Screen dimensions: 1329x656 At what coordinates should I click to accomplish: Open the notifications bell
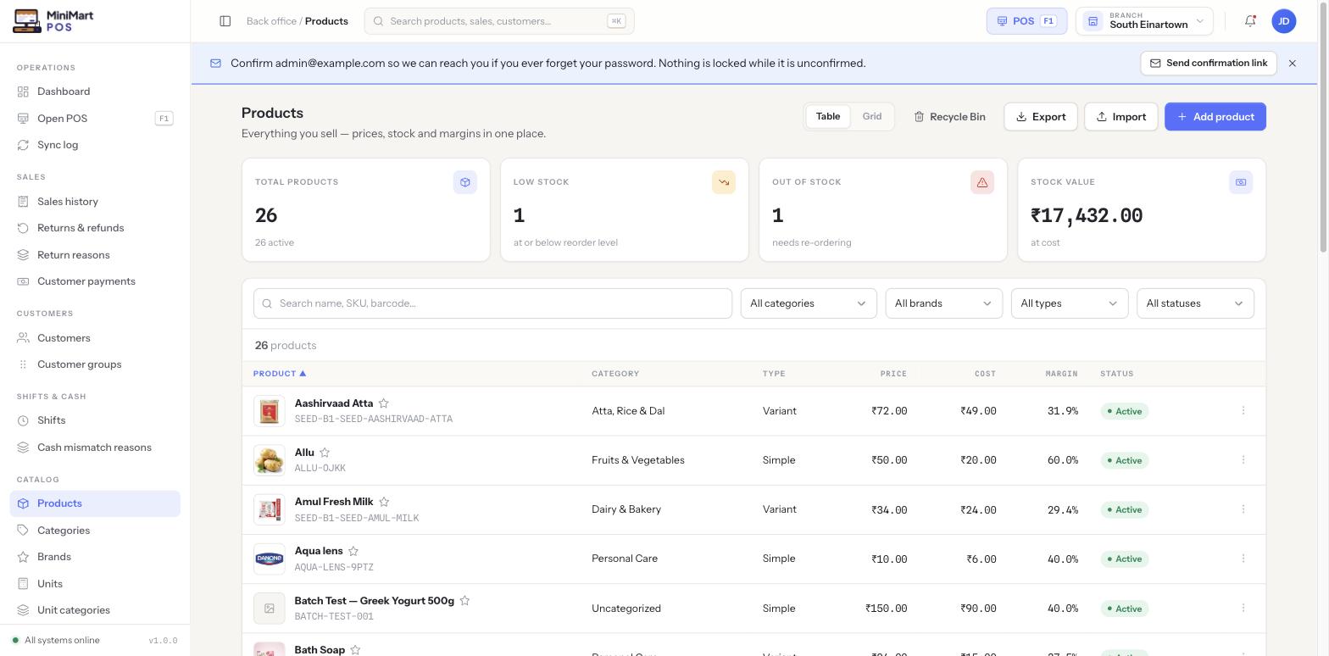[1250, 21]
